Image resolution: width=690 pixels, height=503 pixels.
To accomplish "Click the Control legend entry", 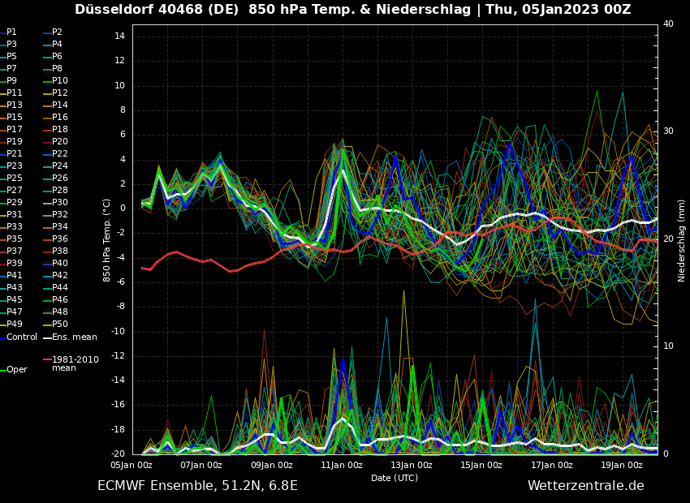I will coord(22,337).
